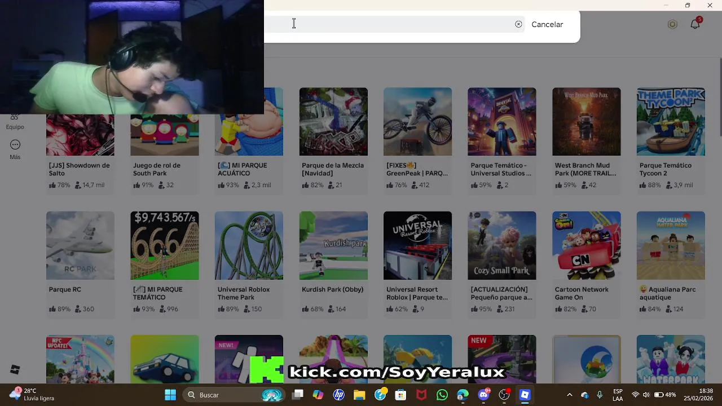Click the 95% rating under Pequeño parque
Image resolution: width=722 pixels, height=406 pixels.
(481, 309)
